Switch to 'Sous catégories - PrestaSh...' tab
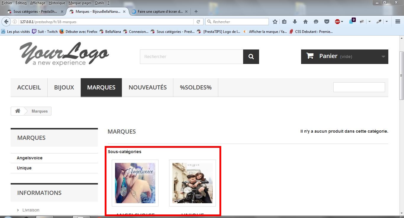The height and width of the screenshot is (218, 404). click(35, 12)
